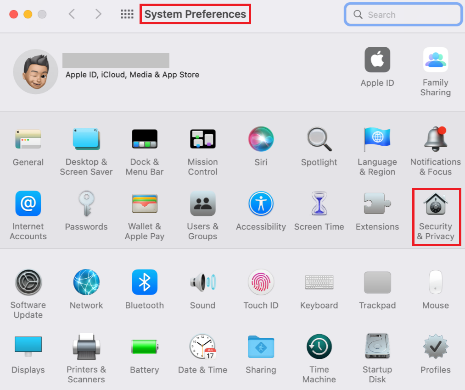The height and width of the screenshot is (390, 465).
Task: Open Security & Privacy preferences
Action: [x=436, y=204]
